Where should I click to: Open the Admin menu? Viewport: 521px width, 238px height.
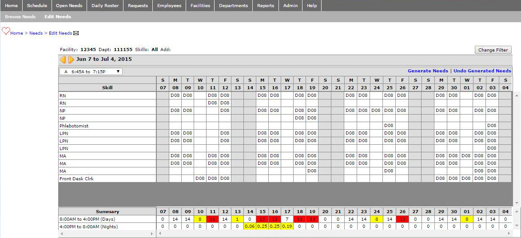[x=290, y=6]
